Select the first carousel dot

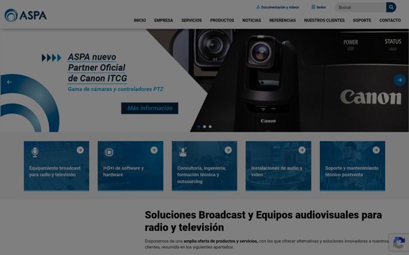coord(199,126)
